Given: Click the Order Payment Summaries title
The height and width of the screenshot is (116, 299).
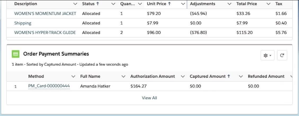Looking at the screenshot, I should point(56,54).
